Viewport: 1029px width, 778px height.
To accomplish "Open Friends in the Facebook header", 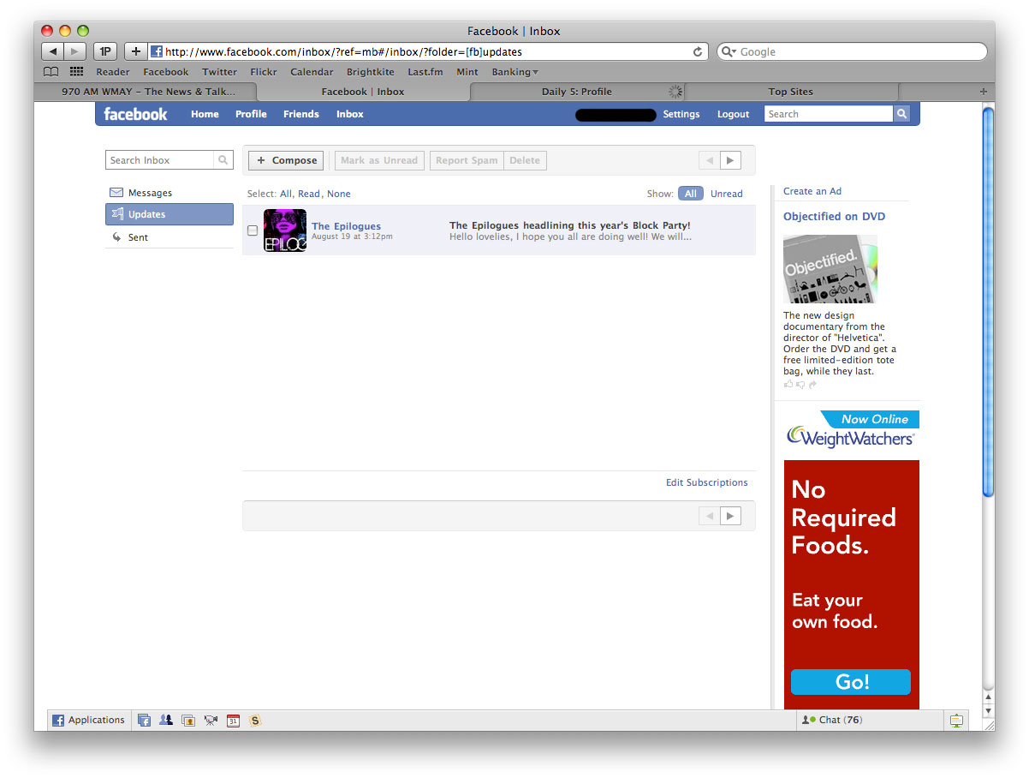I will 301,114.
